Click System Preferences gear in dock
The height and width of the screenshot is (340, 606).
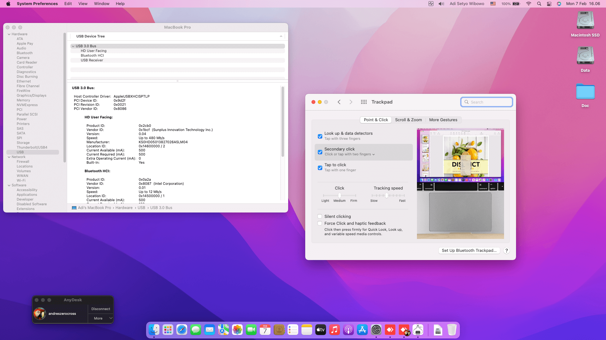[376, 330]
